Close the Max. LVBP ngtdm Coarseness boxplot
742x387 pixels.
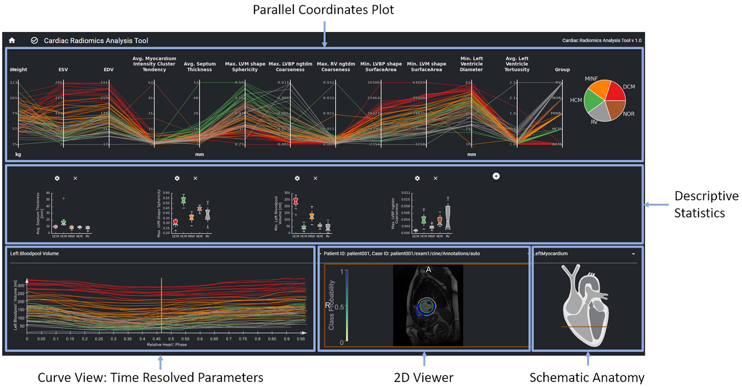pyautogui.click(x=435, y=178)
